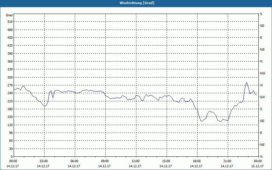Image resolution: width=272 pixels, height=170 pixels.
Task: Select the SW compass direction label
Action: 262,97
